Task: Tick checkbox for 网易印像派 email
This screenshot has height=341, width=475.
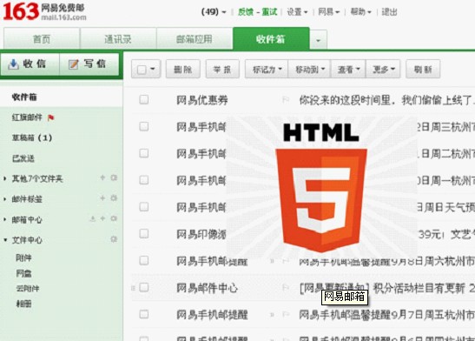Action: tap(144, 234)
